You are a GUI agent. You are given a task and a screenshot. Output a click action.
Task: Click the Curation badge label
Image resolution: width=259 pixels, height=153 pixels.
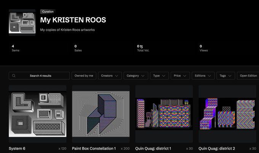(48, 11)
